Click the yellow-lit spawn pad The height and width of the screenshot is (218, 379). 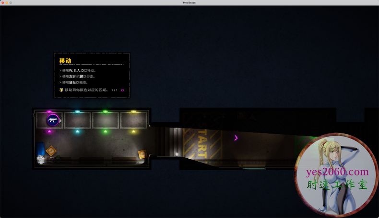click(133, 120)
